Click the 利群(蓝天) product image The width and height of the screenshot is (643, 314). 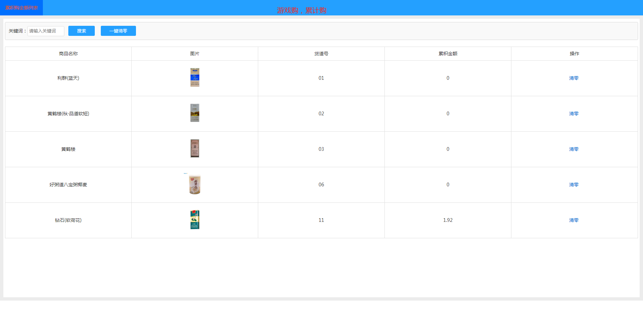195,77
